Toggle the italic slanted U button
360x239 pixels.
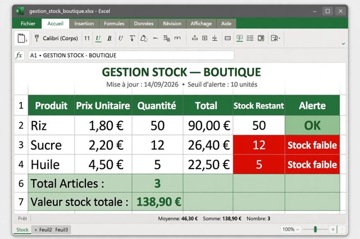121,38
